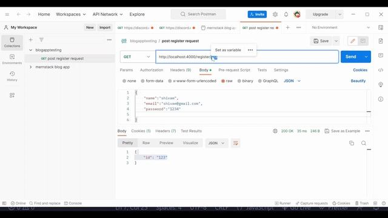The height and width of the screenshot is (218, 388).
Task: Open tab overflow options dots
Action: 299,27
